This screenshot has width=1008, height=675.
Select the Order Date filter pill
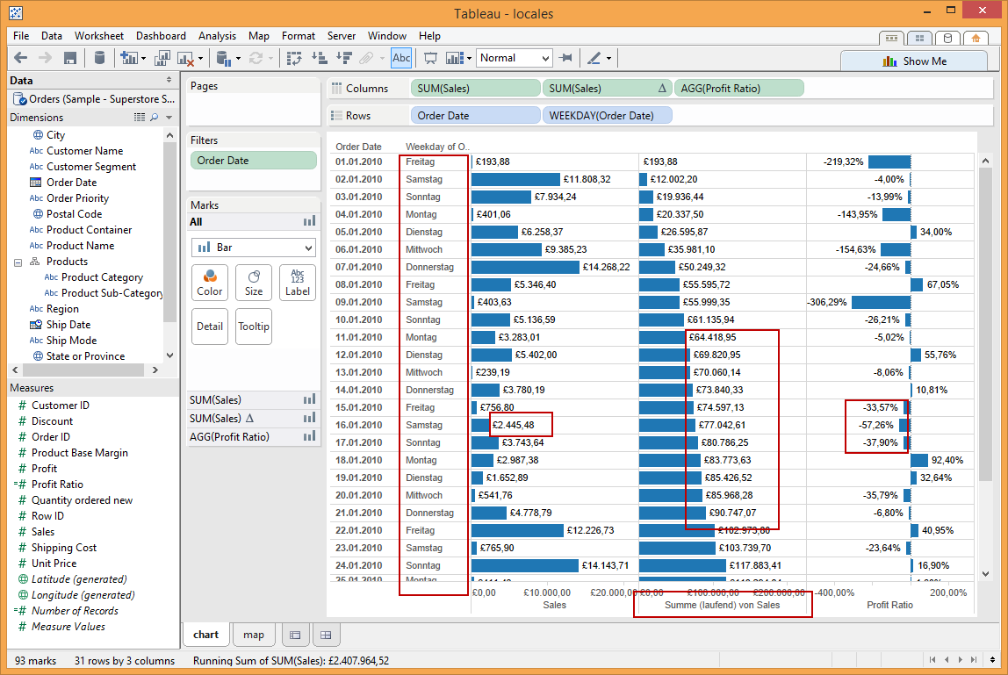[x=254, y=161]
